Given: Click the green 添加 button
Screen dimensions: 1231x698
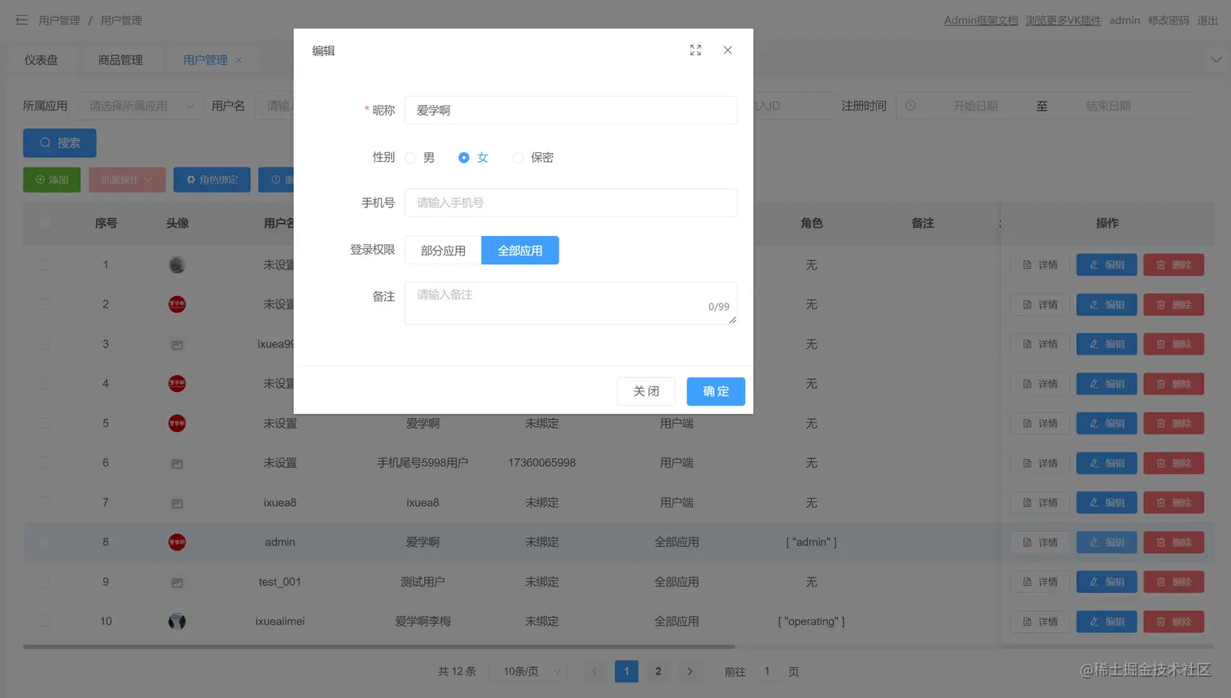Looking at the screenshot, I should click(51, 180).
